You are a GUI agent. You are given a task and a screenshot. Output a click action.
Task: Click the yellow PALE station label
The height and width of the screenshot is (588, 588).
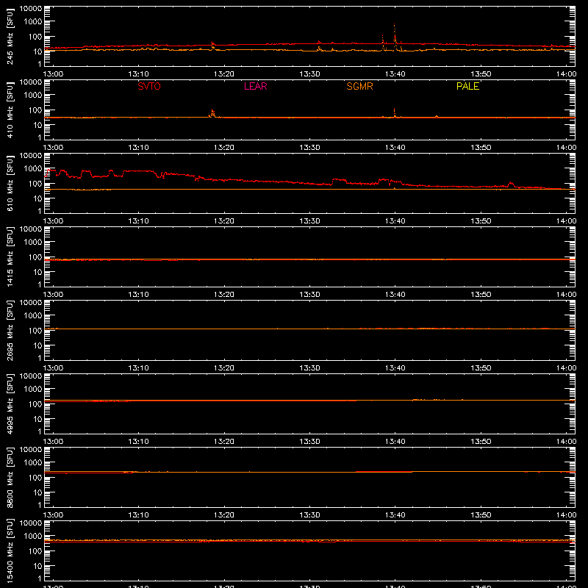coord(467,86)
